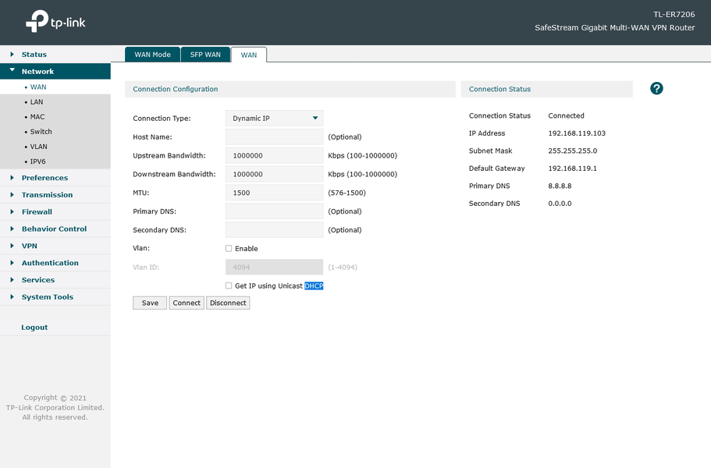The height and width of the screenshot is (468, 711).
Task: Open the help question mark icon
Action: 656,88
